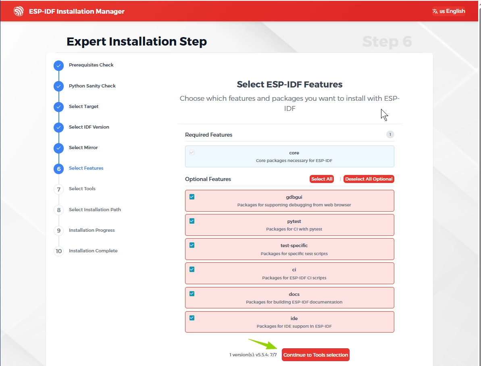Click the ESP-IDF Installation Manager title
481x366 pixels.
click(77, 11)
